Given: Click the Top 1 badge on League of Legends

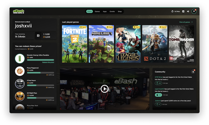Looking at the screenshot, I should (x=136, y=27).
